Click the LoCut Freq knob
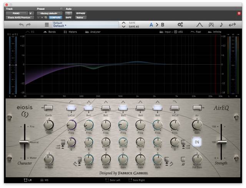 click(71, 125)
